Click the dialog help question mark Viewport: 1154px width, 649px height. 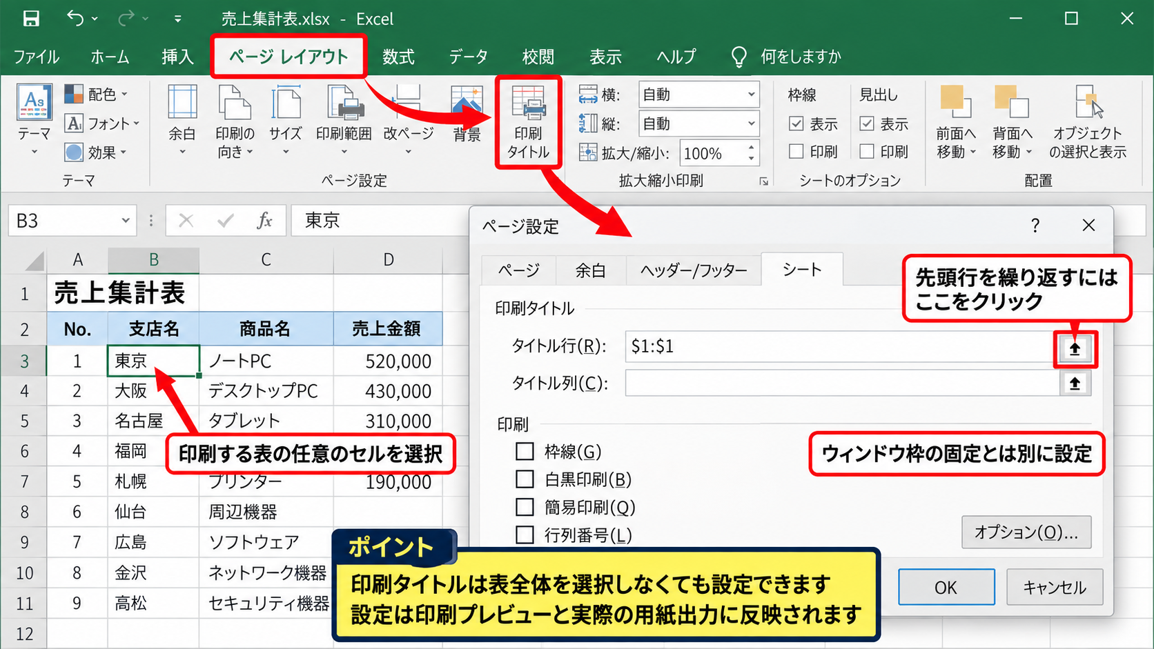(1035, 225)
